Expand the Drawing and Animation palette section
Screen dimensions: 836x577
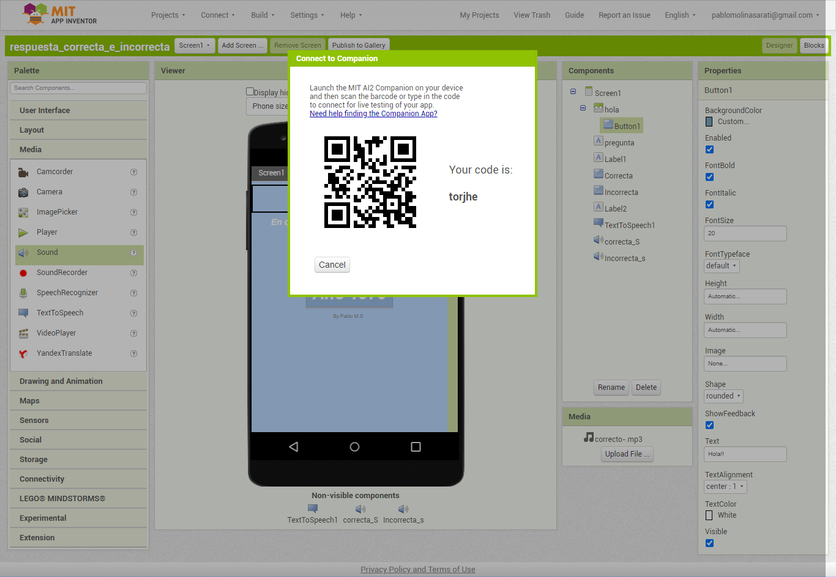point(78,381)
